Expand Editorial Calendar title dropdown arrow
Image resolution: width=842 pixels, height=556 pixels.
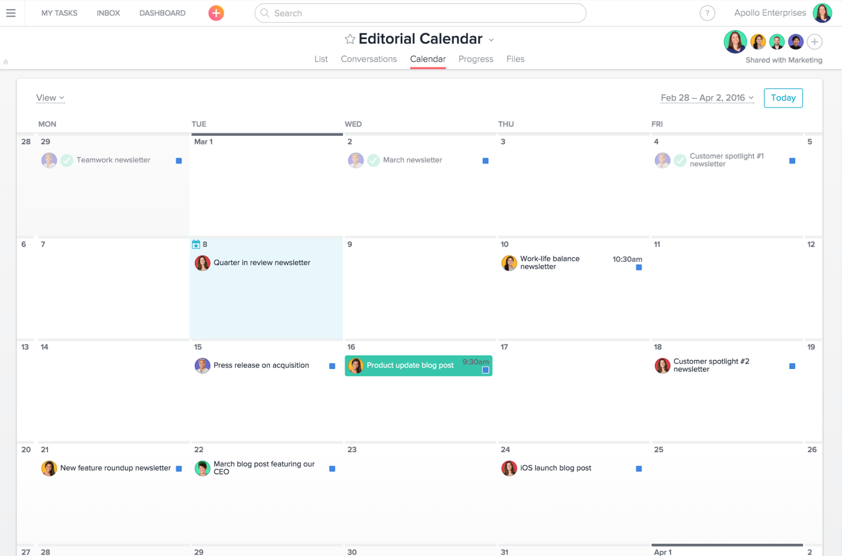(x=491, y=40)
